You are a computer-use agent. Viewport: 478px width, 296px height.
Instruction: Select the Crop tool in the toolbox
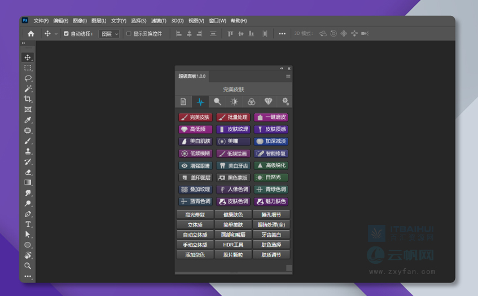coord(28,99)
